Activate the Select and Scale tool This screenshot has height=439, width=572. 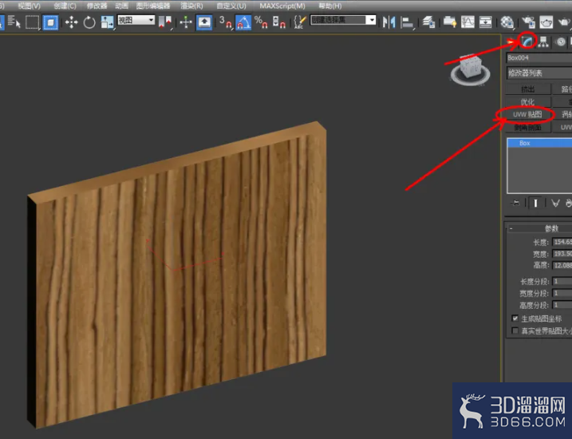107,22
